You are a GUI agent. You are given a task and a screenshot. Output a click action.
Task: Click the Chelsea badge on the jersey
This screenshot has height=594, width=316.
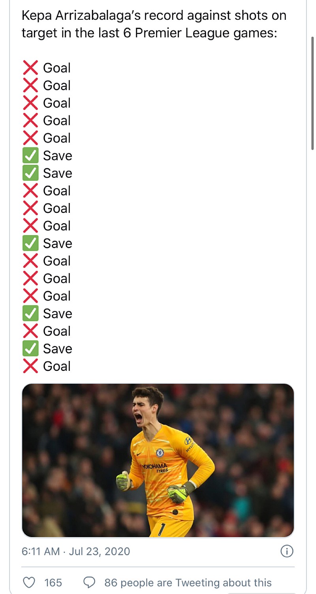160,453
